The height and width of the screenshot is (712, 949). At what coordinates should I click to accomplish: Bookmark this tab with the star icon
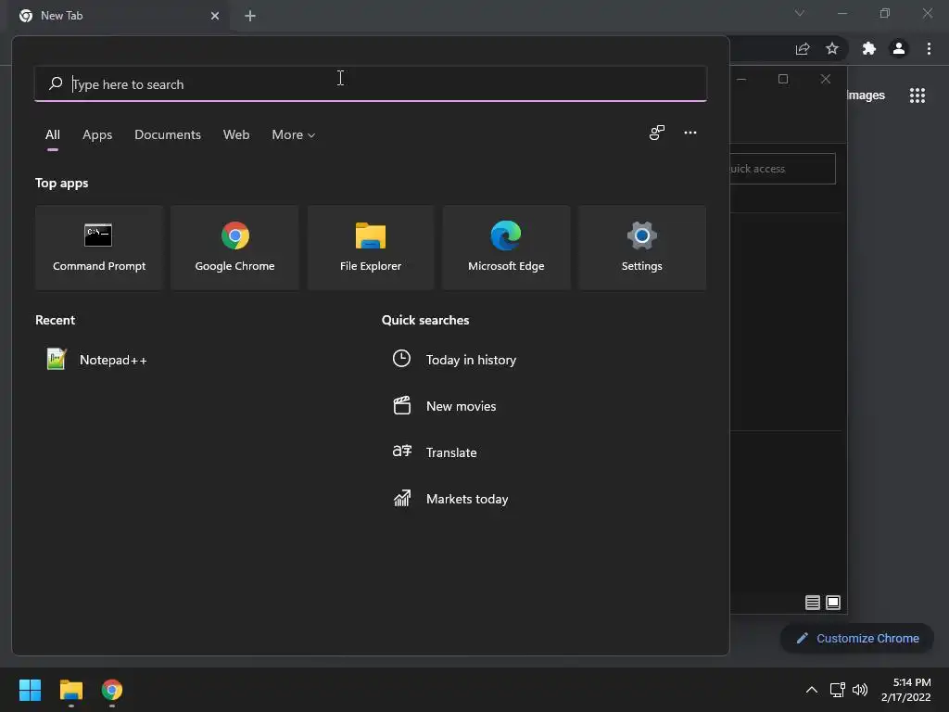point(832,48)
